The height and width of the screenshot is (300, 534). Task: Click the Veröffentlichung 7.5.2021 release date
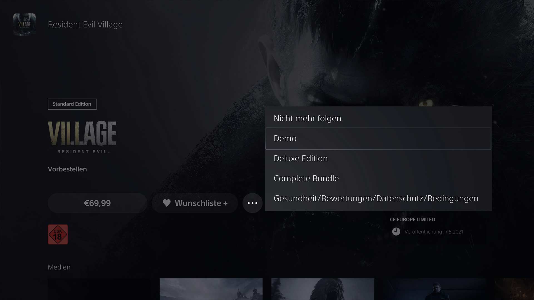[x=434, y=232]
